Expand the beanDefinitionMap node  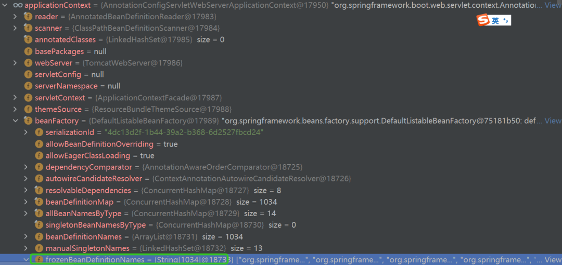pos(26,202)
